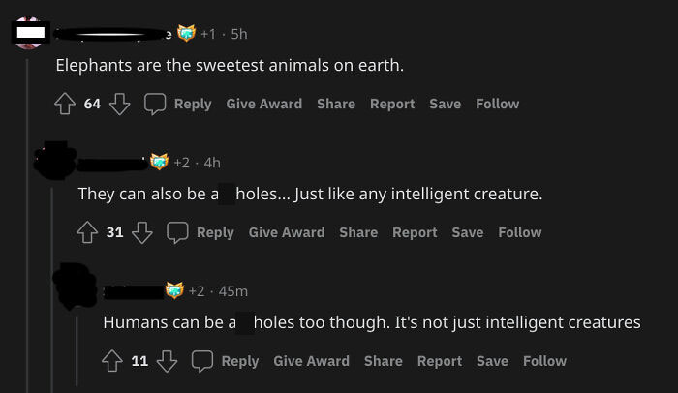Upvote the 'Humans can be' comment
Image resolution: width=678 pixels, height=393 pixels.
point(112,361)
